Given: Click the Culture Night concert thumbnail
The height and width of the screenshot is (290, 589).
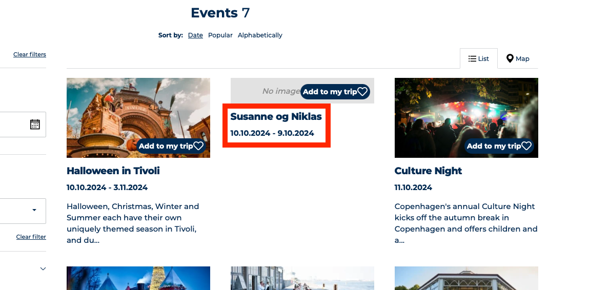Looking at the screenshot, I should coord(466,117).
